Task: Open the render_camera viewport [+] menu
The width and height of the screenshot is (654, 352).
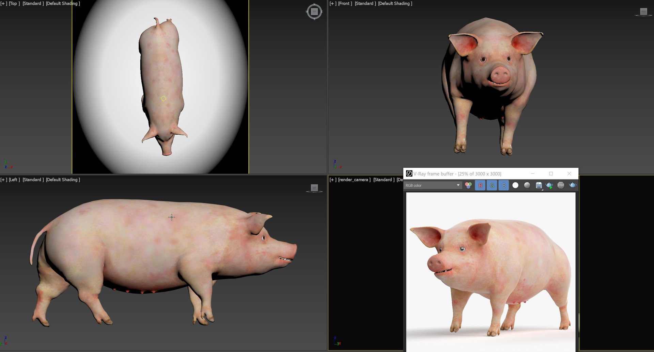Action: pyautogui.click(x=333, y=180)
